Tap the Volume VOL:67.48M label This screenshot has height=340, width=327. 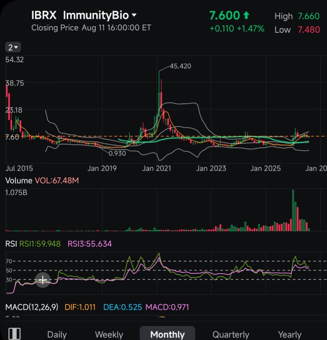pyautogui.click(x=42, y=181)
